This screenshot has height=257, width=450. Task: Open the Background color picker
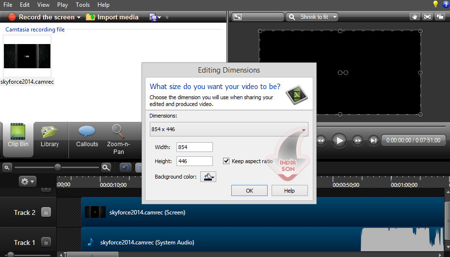click(208, 177)
